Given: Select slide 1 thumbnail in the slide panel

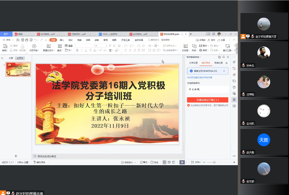Looking at the screenshot, I should [18, 69].
